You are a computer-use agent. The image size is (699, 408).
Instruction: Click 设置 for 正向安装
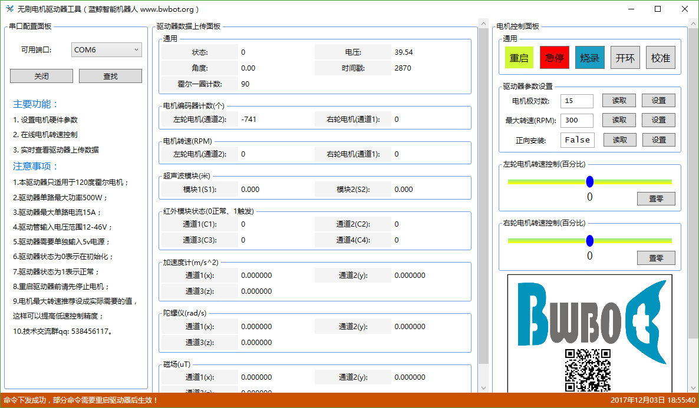(x=658, y=140)
